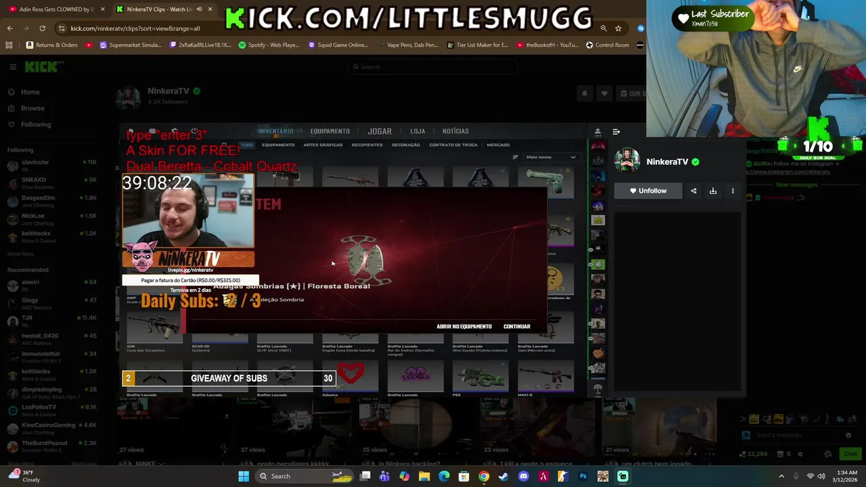Image resolution: width=866 pixels, height=487 pixels.
Task: Open Google Chrome from the taskbar
Action: (484, 476)
